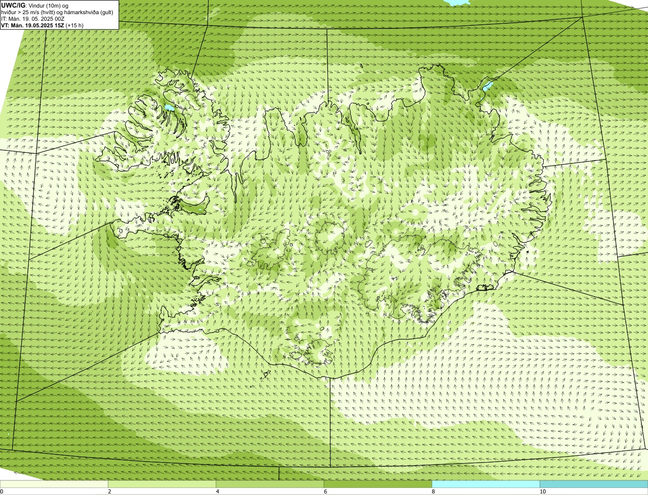The height and width of the screenshot is (495, 648).
Task: Click the scale label '8'
Action: [433, 491]
